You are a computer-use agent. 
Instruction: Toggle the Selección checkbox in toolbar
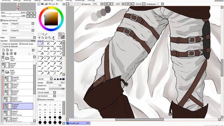coord(83,4)
